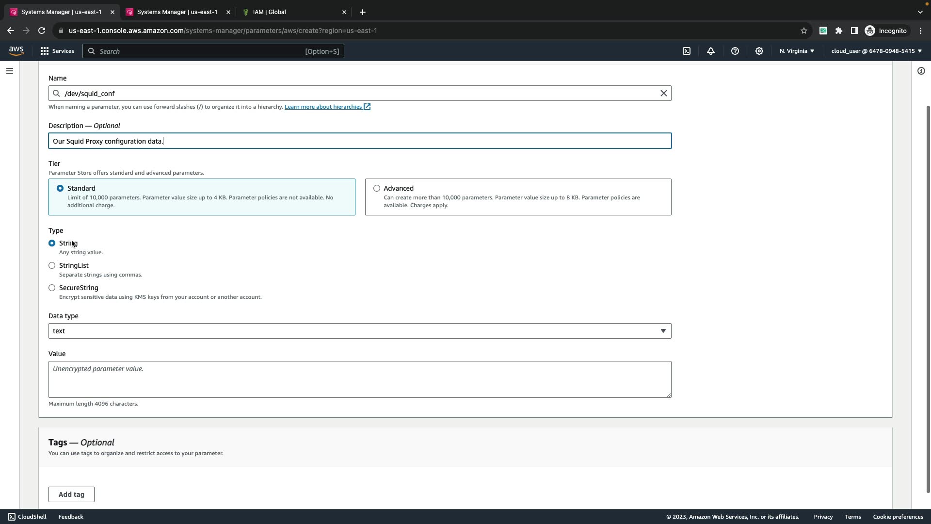This screenshot has height=524, width=931.
Task: Switch to second Systems Manager tab
Action: (177, 12)
